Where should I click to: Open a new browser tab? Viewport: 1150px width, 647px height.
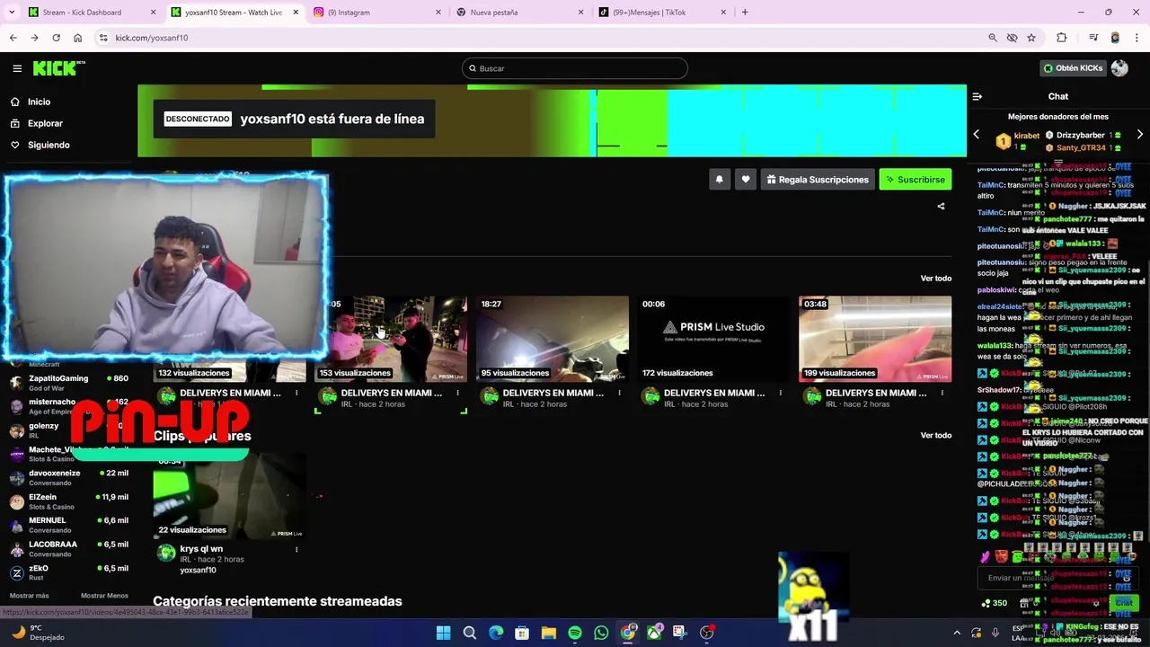tap(745, 13)
